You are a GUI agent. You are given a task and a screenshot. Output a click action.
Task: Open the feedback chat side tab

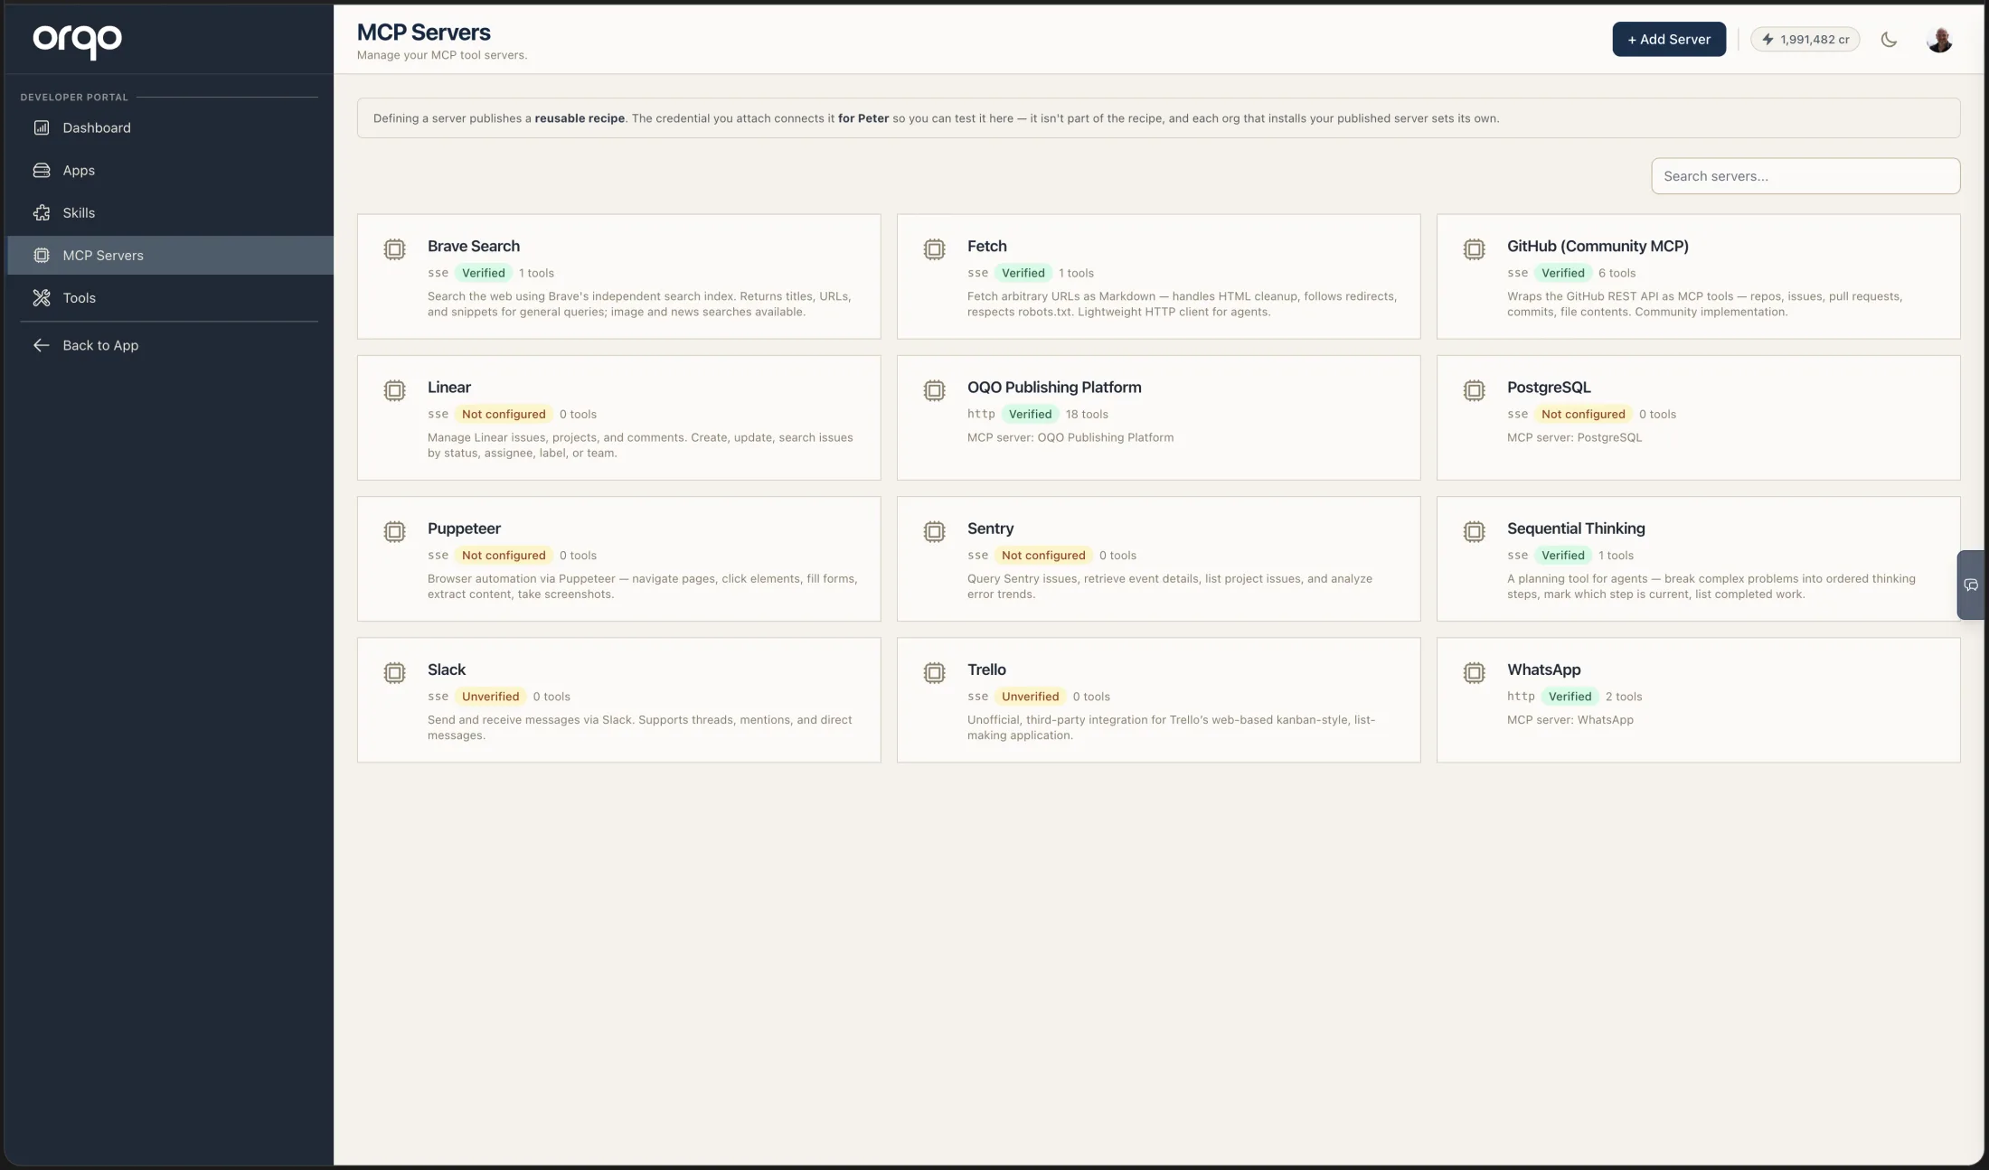click(x=1971, y=585)
